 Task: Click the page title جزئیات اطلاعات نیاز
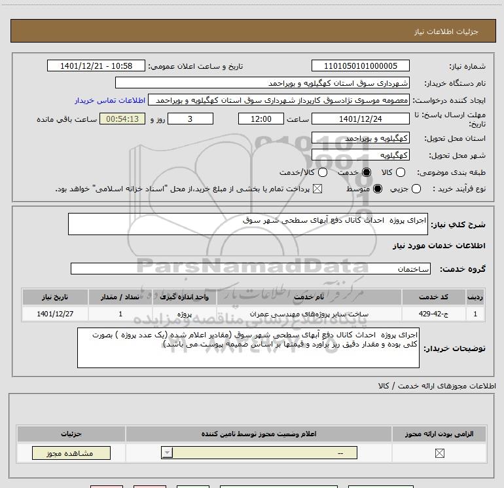[446, 31]
